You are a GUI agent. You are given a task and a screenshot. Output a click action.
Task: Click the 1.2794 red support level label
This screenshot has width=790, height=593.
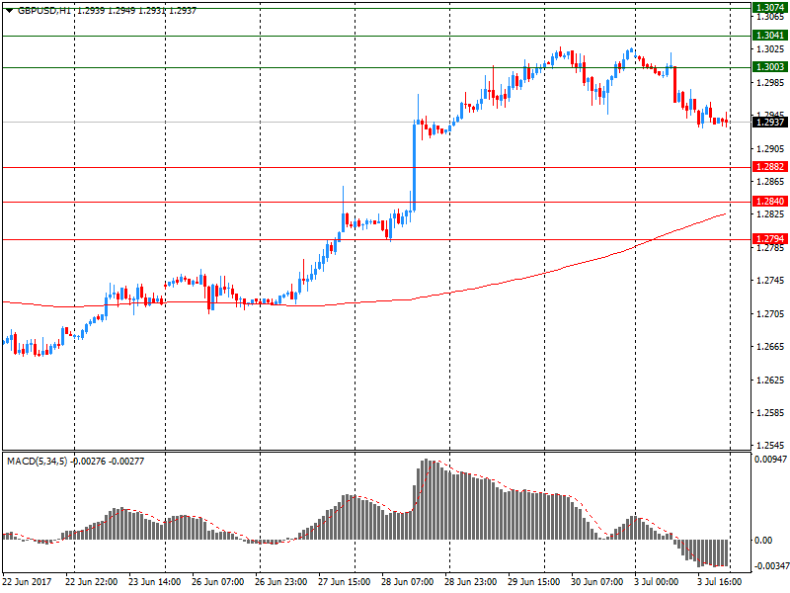click(x=770, y=239)
